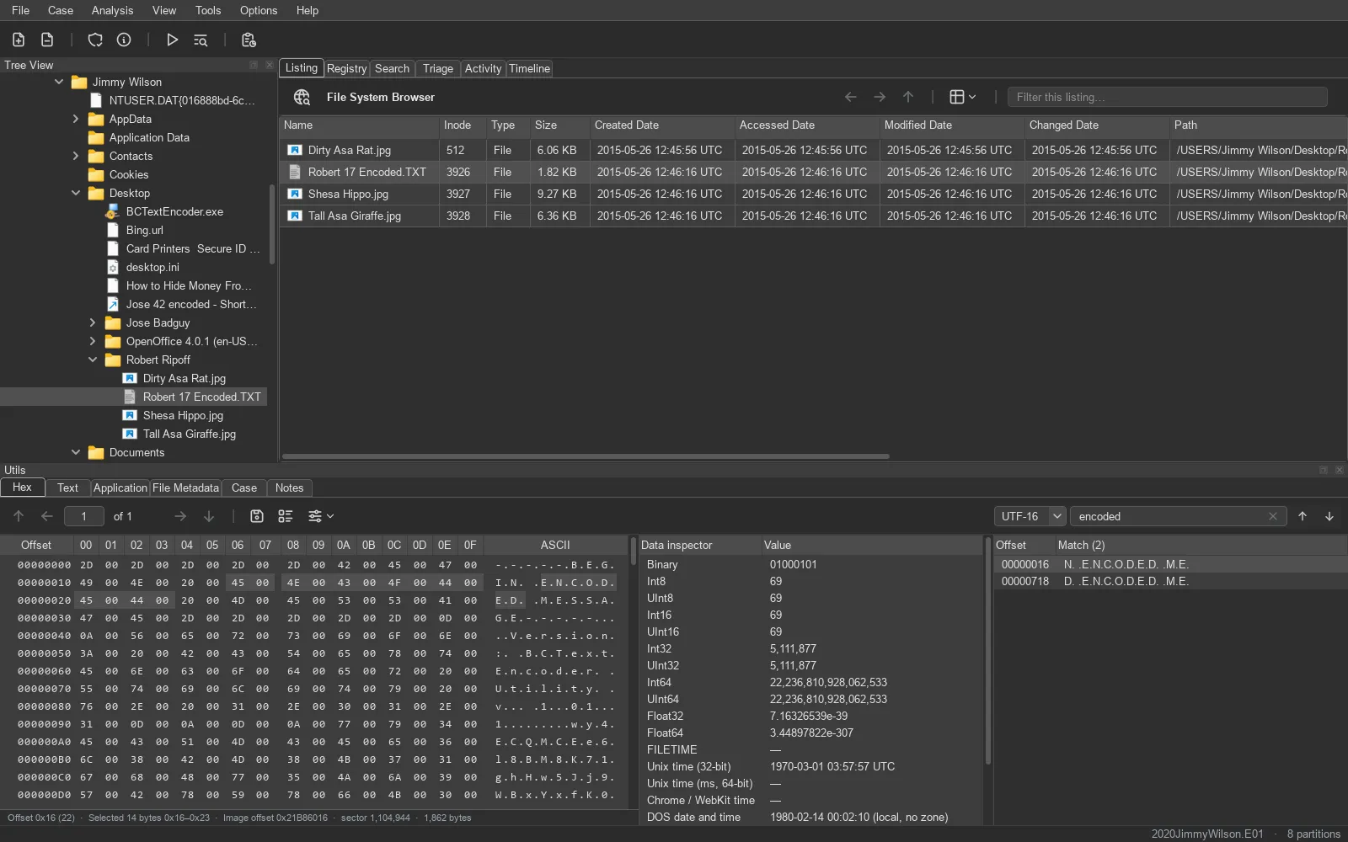This screenshot has height=842, width=1348.
Task: Jump to next search match arrow
Action: click(x=1329, y=516)
